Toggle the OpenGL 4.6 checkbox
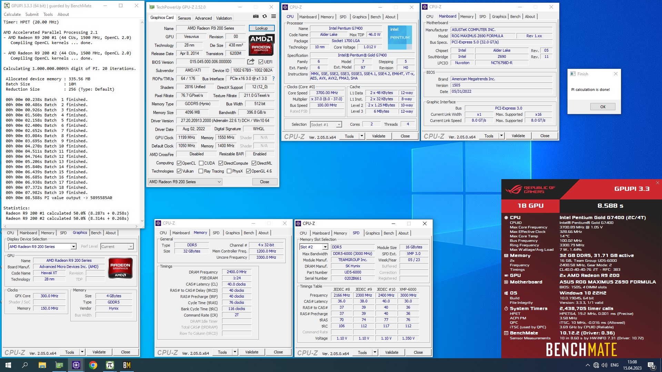Image resolution: width=662 pixels, height=372 pixels. click(248, 171)
